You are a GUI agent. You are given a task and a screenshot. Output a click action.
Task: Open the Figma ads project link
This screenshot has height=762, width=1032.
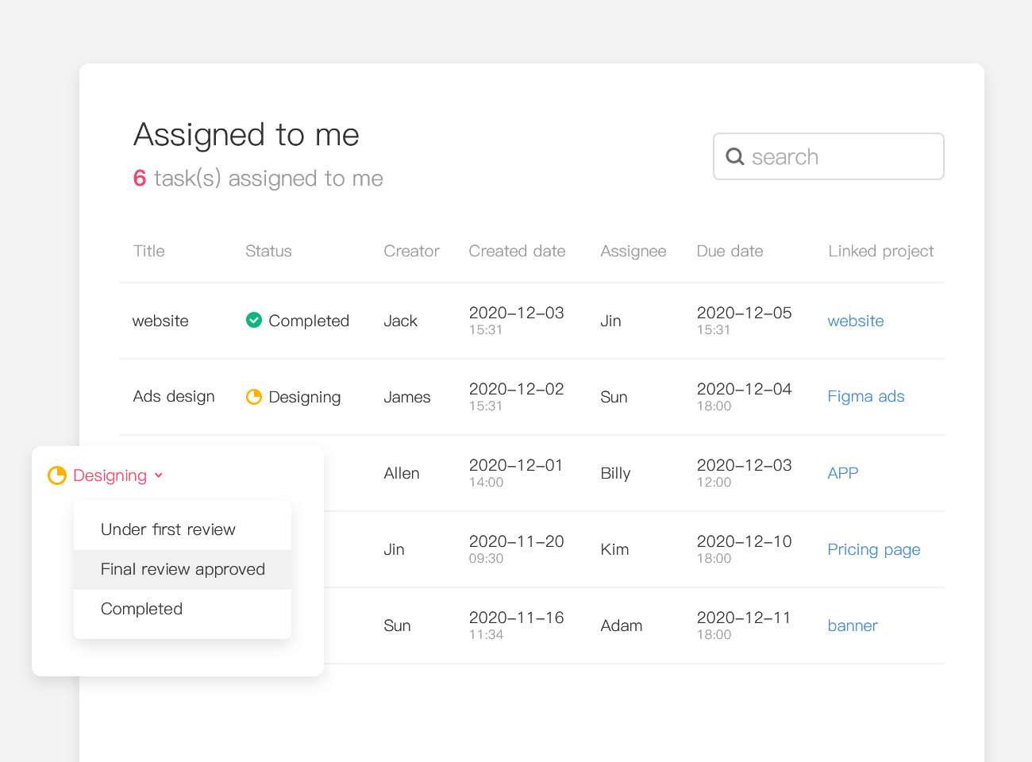point(865,397)
